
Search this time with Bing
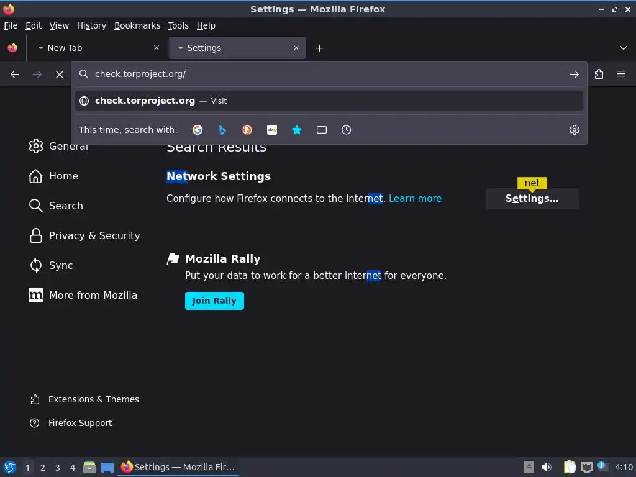(222, 130)
